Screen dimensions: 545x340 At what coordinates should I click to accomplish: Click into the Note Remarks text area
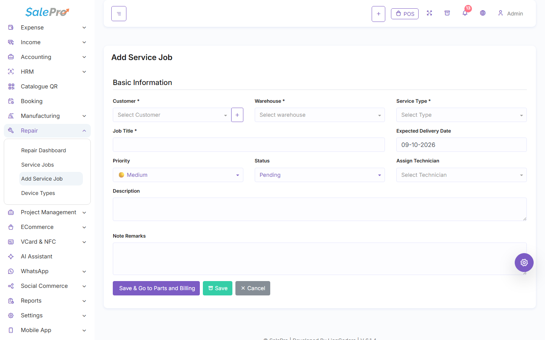(320, 259)
